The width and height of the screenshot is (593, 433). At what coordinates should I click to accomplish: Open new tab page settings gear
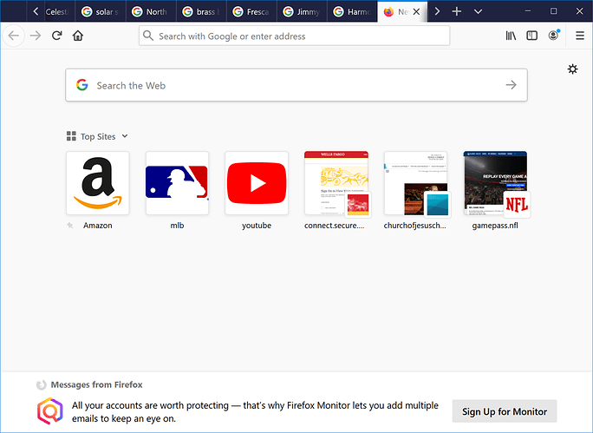(x=572, y=69)
